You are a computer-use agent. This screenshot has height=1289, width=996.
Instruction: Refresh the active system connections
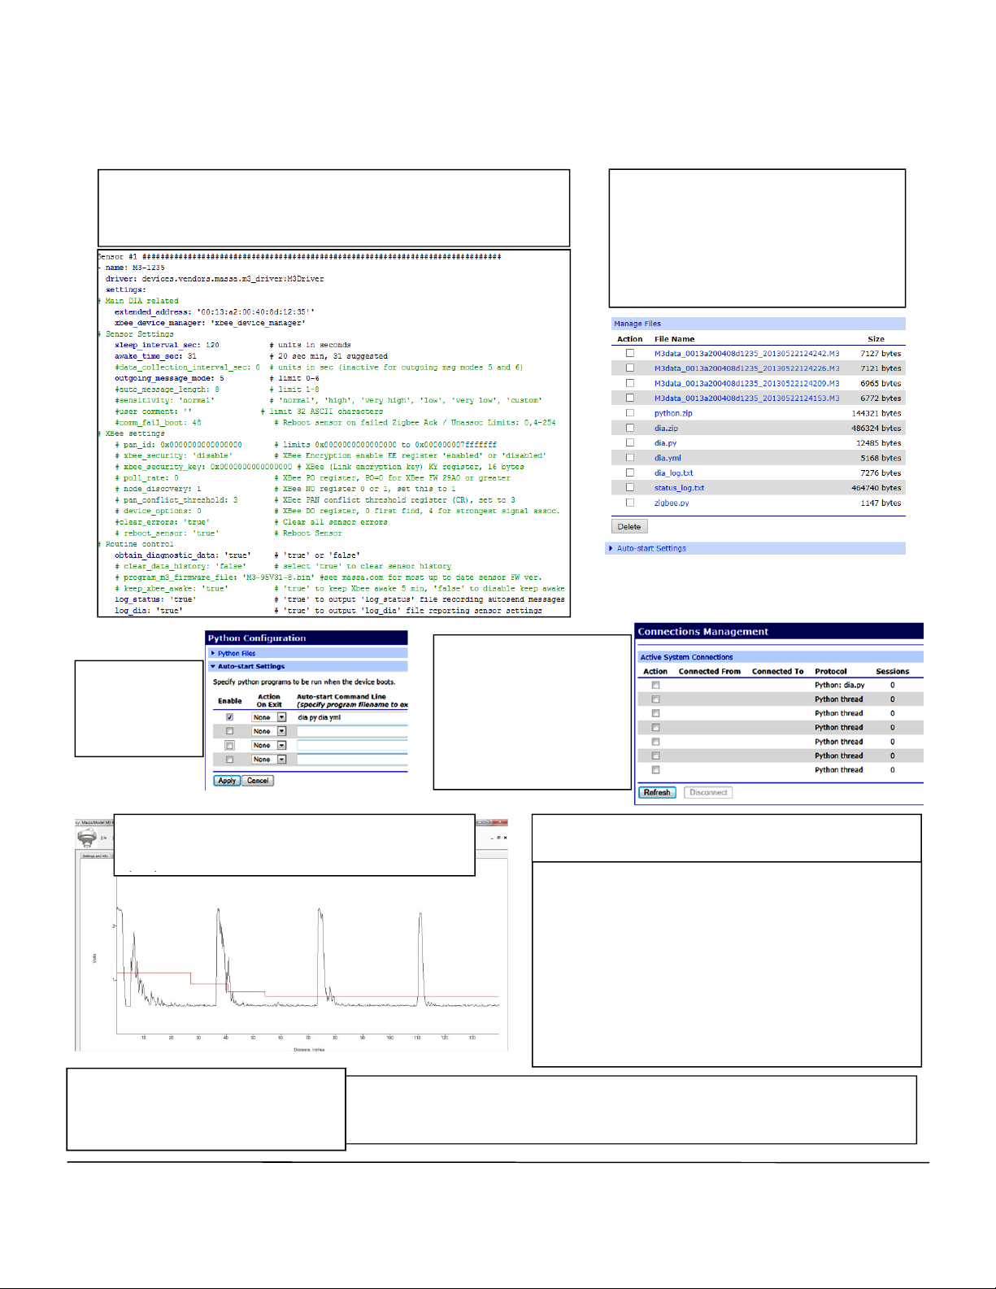(x=657, y=793)
